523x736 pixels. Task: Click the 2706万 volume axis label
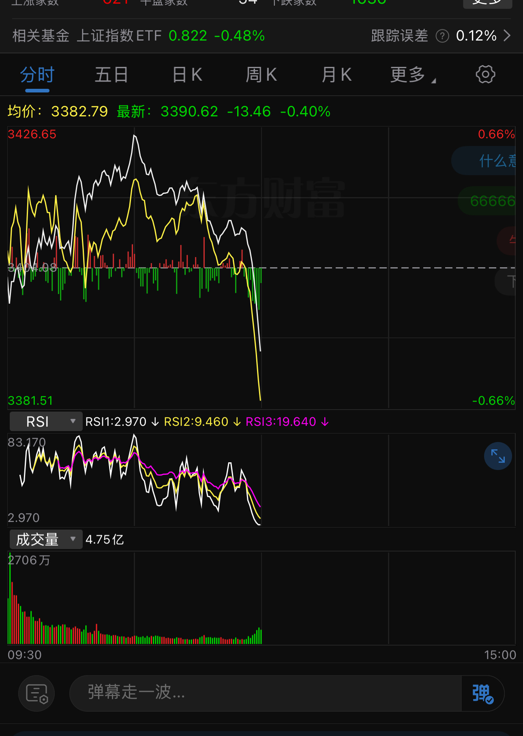point(29,560)
